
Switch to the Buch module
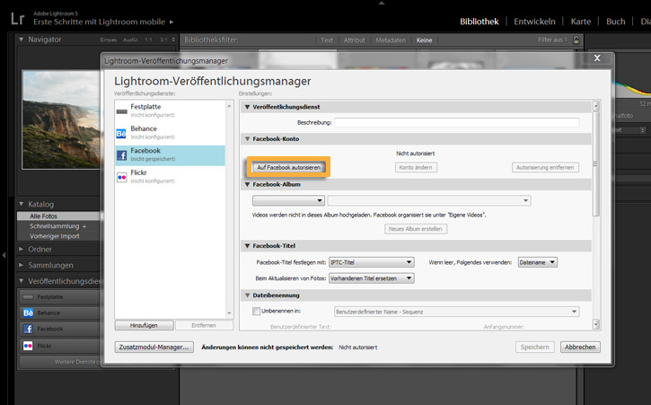pos(615,22)
